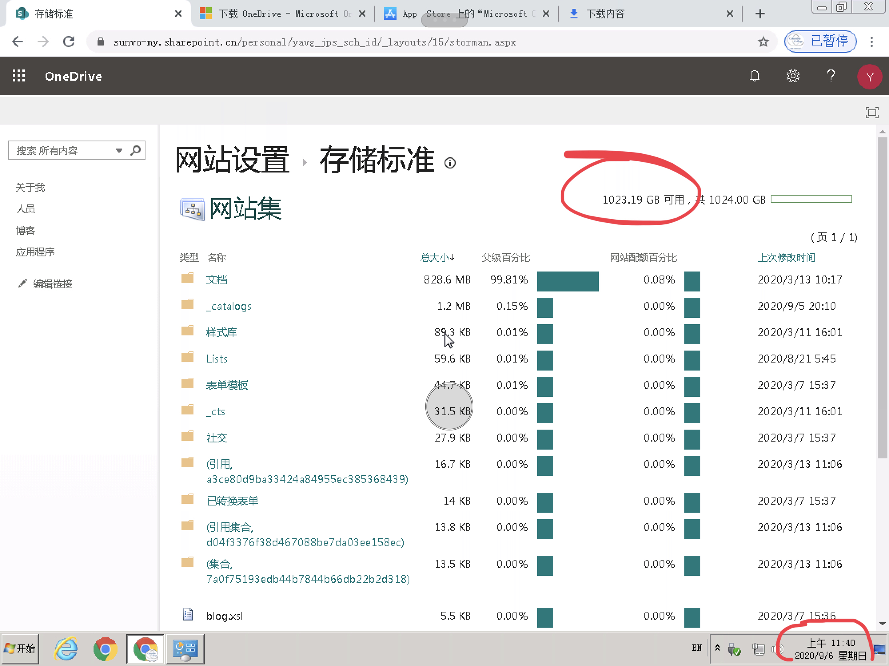
Task: Click the pencil icon for 编辑链接
Action: pos(22,283)
